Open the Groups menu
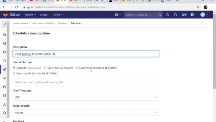Screen dimensions: 216x122 tap(45, 15)
